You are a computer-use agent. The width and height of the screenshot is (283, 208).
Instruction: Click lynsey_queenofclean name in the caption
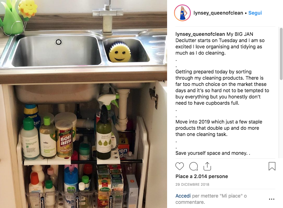tap(200, 34)
